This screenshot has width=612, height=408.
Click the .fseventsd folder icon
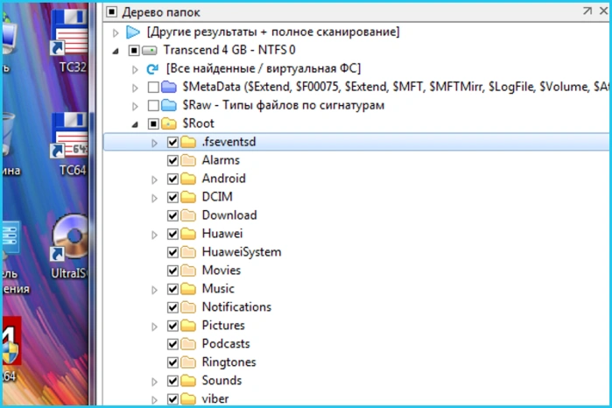coord(188,142)
